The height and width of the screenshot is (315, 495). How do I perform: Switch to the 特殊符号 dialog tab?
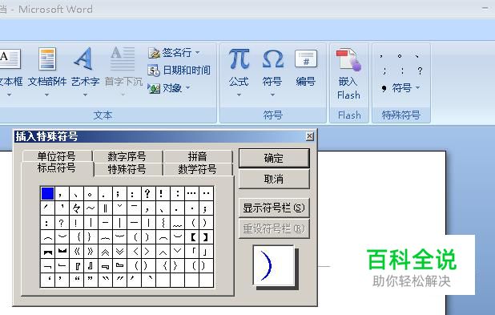point(127,169)
